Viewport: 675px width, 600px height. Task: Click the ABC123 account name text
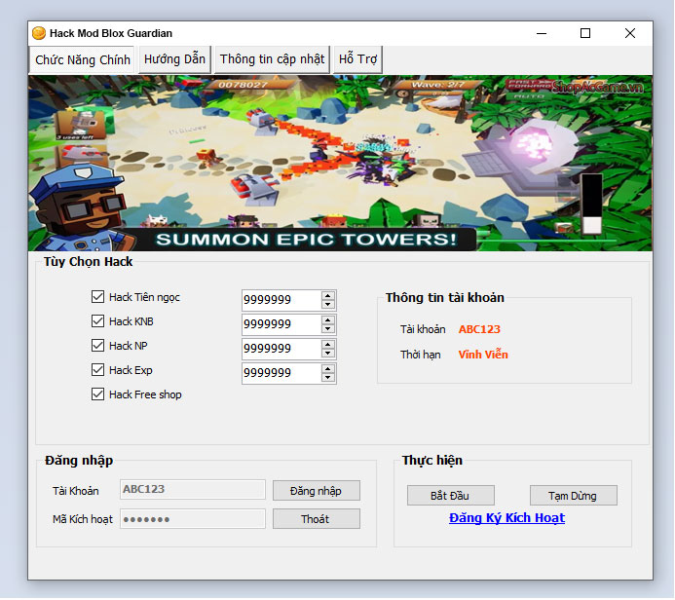(x=479, y=329)
